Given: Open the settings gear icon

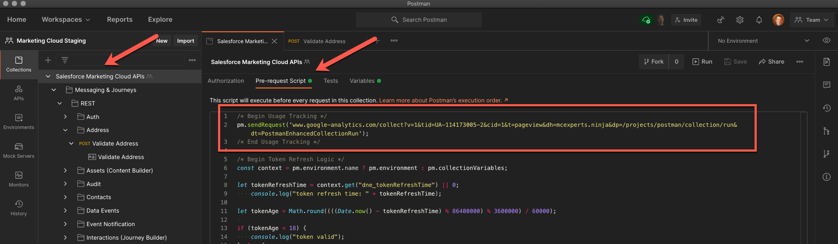Looking at the screenshot, I should point(740,20).
